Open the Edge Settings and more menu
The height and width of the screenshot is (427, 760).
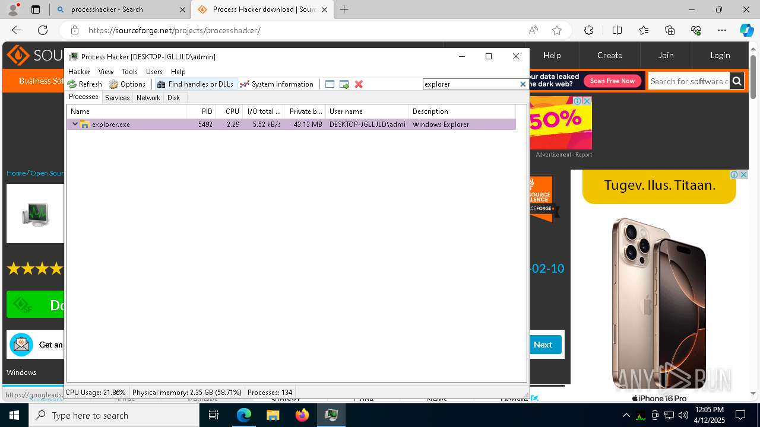[722, 30]
